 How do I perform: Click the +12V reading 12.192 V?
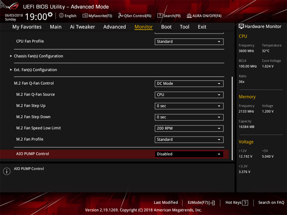point(246,156)
